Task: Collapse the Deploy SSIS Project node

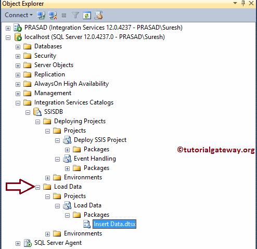Action: [x=57, y=140]
